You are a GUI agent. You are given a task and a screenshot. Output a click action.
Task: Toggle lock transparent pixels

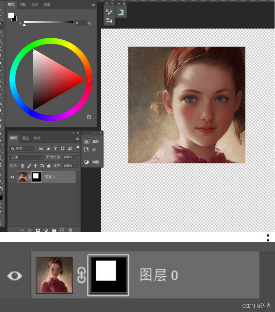click(x=22, y=166)
